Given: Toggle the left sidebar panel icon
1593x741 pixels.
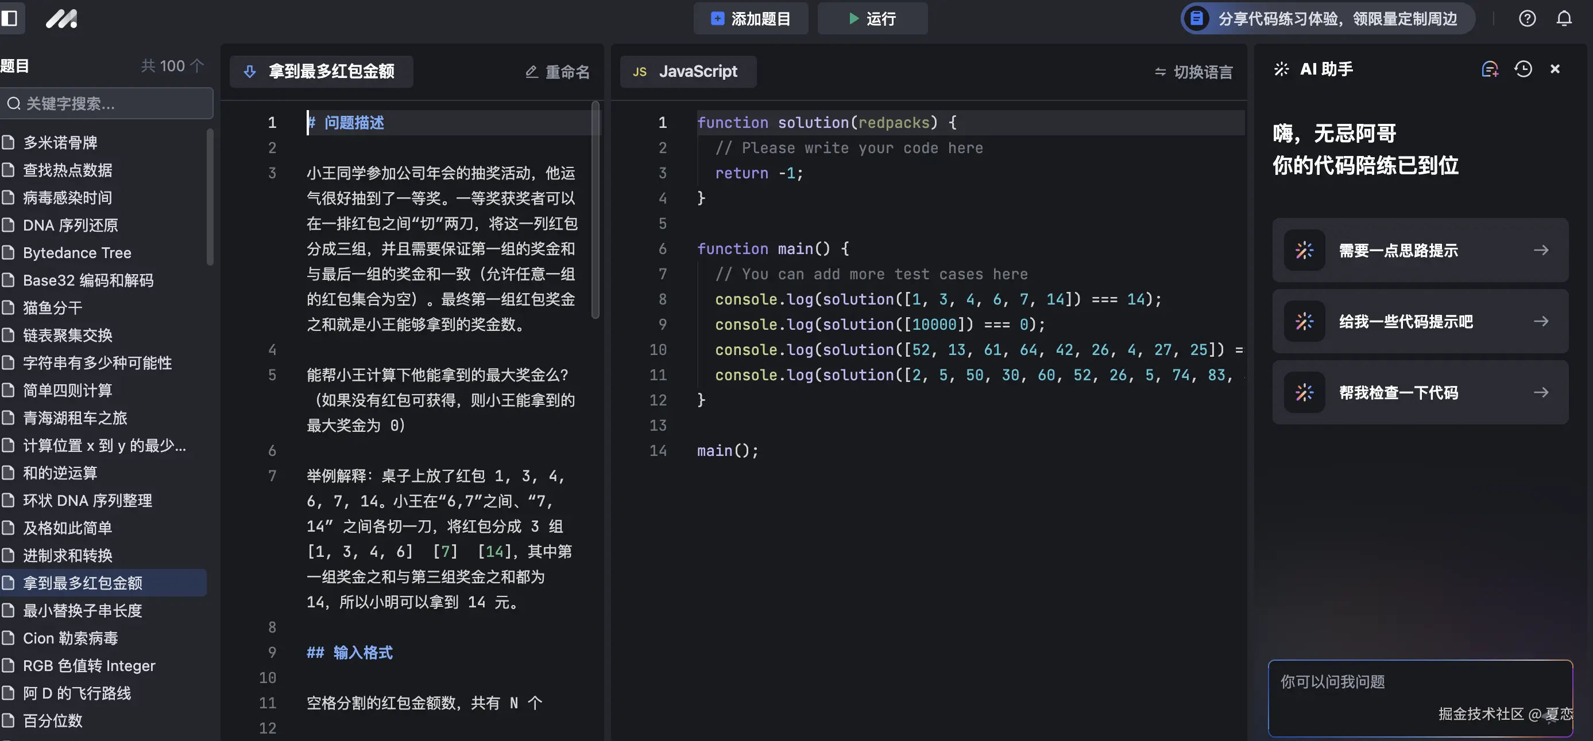Looking at the screenshot, I should pos(10,18).
